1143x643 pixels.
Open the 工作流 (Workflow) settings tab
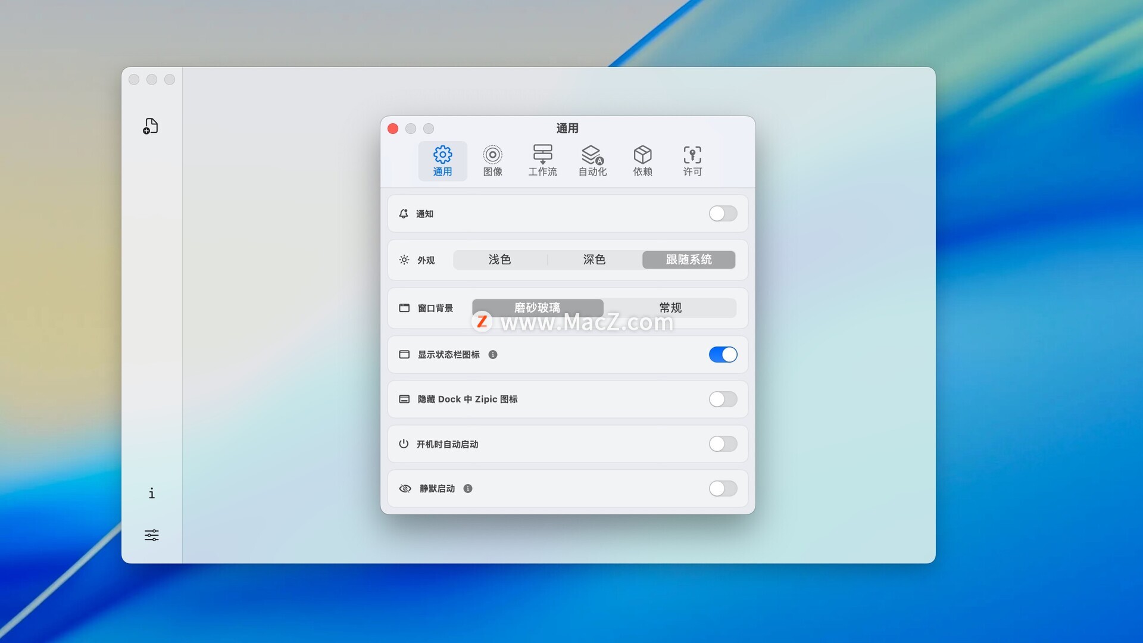(542, 161)
